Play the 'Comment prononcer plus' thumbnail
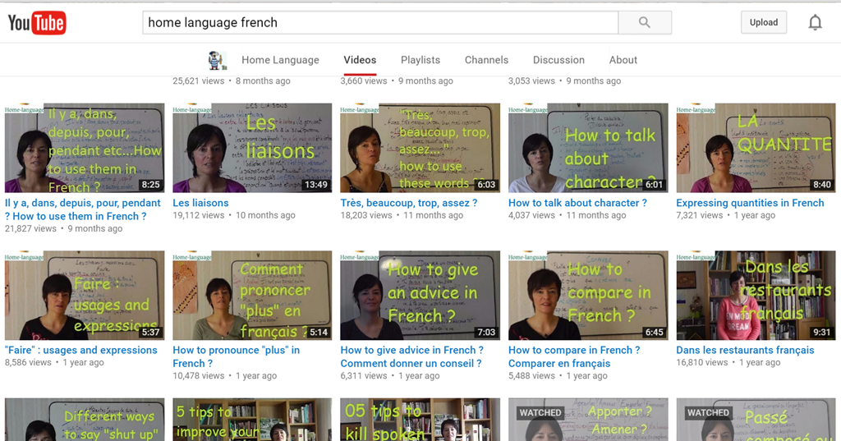 pos(252,296)
